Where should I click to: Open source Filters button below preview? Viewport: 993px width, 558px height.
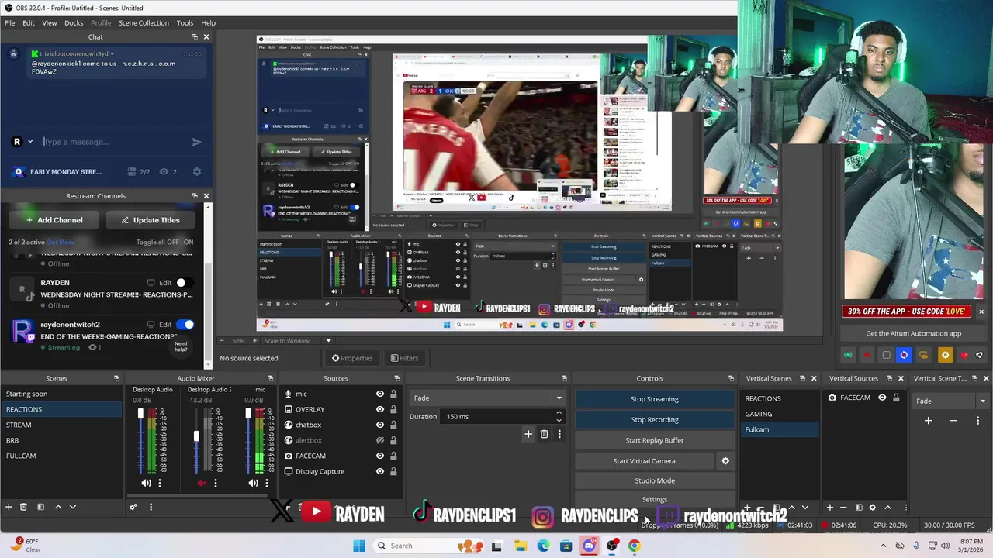click(x=404, y=358)
